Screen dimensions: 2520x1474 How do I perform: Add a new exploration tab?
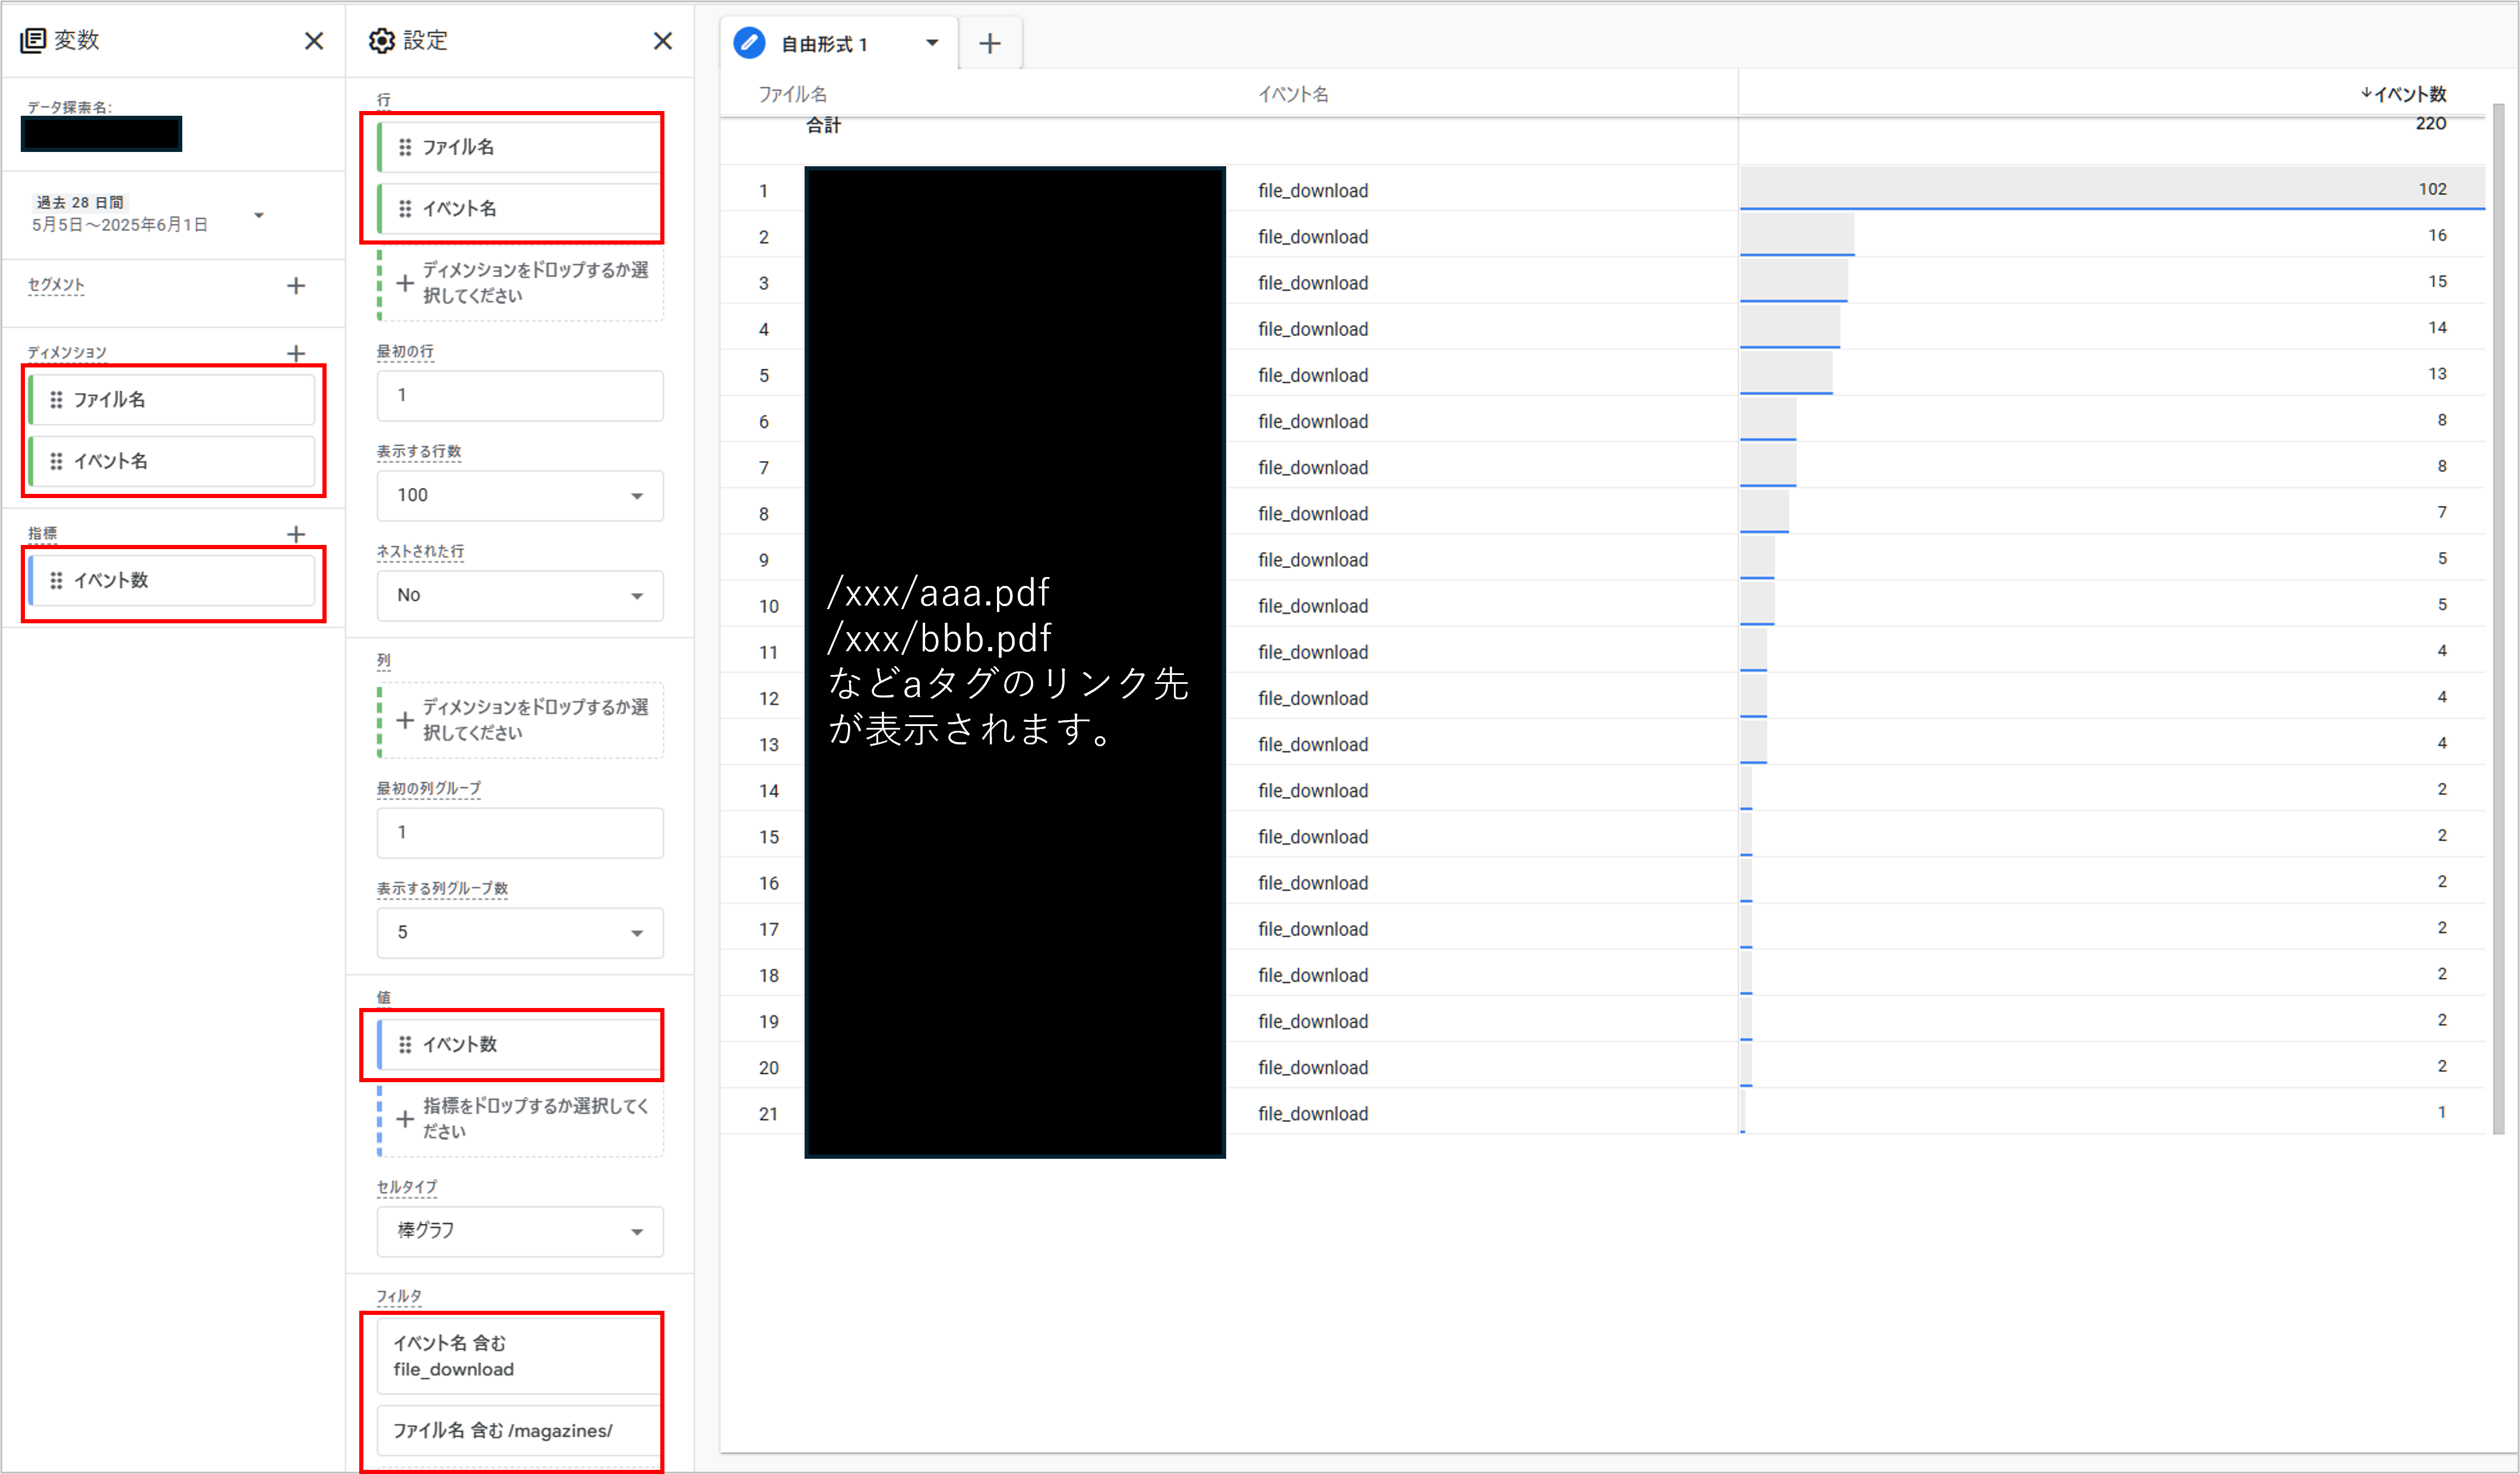(989, 44)
